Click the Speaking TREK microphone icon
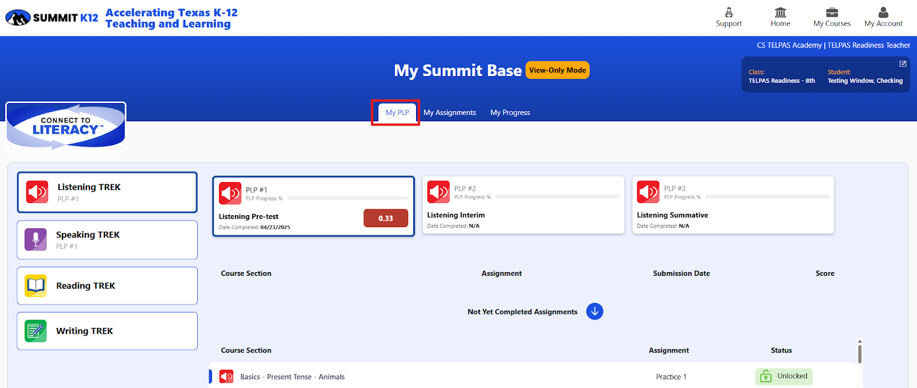917x388 pixels. coord(36,239)
